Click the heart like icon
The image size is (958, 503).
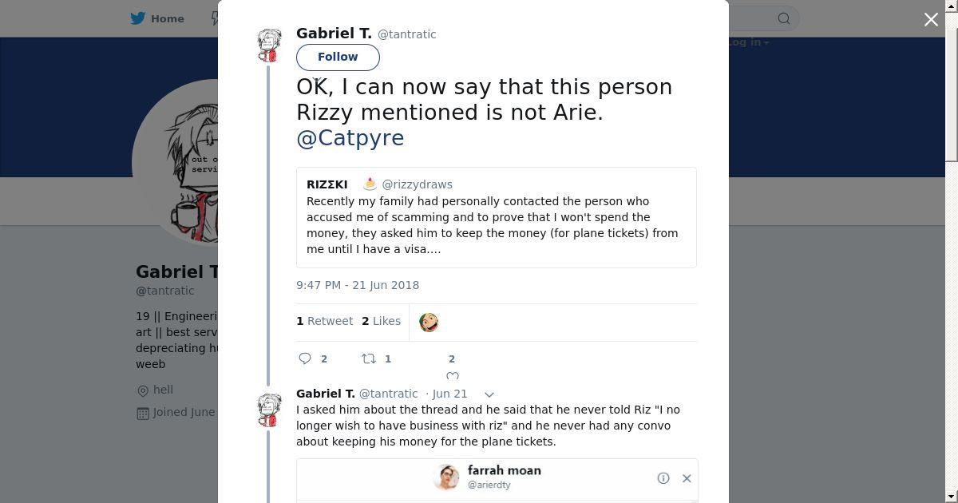[x=452, y=375]
